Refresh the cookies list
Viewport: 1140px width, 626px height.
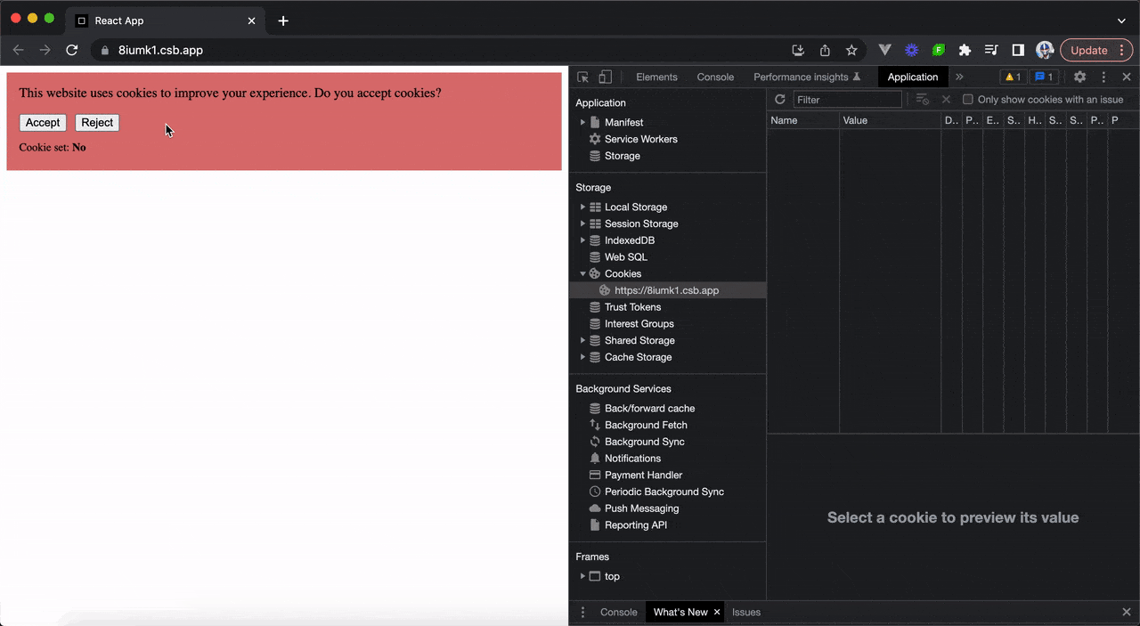(x=779, y=99)
